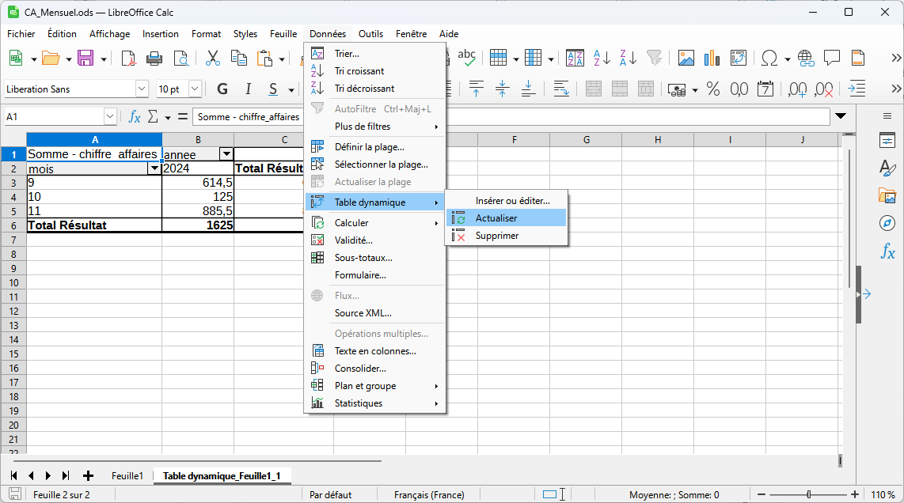This screenshot has height=503, width=904.
Task: Apply percent format with the % icon
Action: [x=712, y=89]
